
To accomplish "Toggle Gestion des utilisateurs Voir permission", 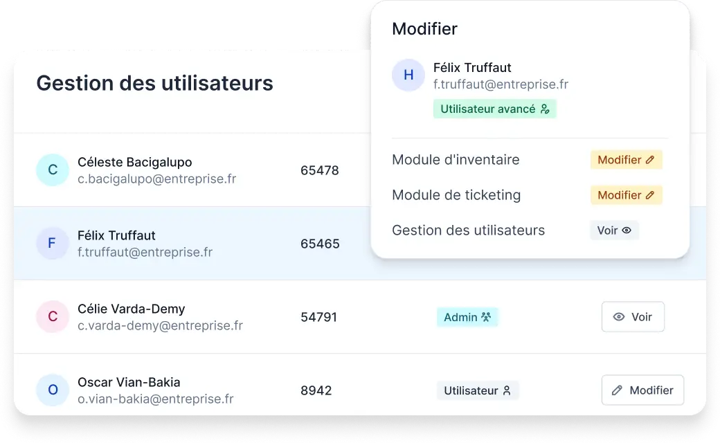I will [614, 230].
